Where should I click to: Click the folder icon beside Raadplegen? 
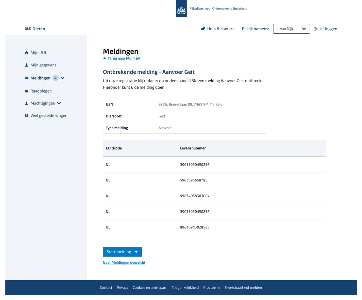point(27,91)
